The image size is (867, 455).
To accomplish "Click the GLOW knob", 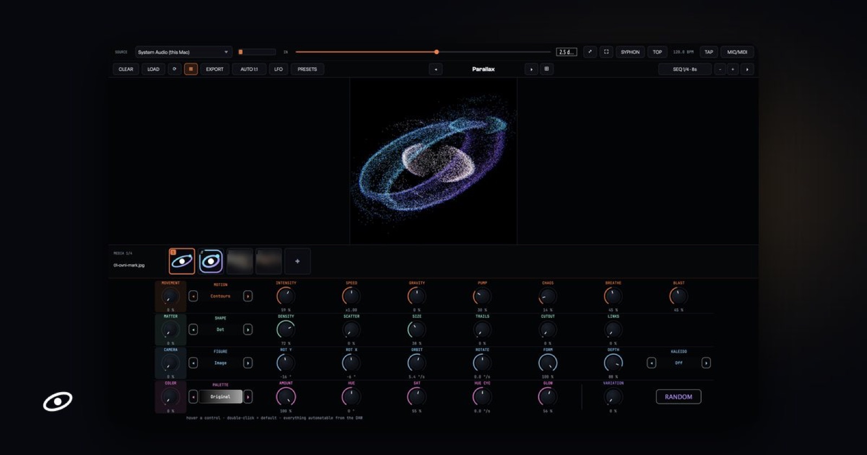I will coord(547,396).
